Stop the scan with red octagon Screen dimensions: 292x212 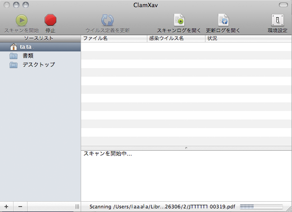(50, 20)
